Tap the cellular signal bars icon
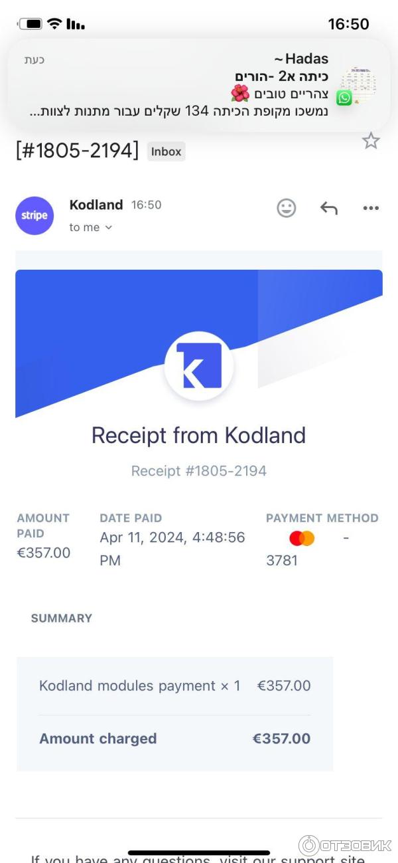This screenshot has width=398, height=863. [75, 25]
